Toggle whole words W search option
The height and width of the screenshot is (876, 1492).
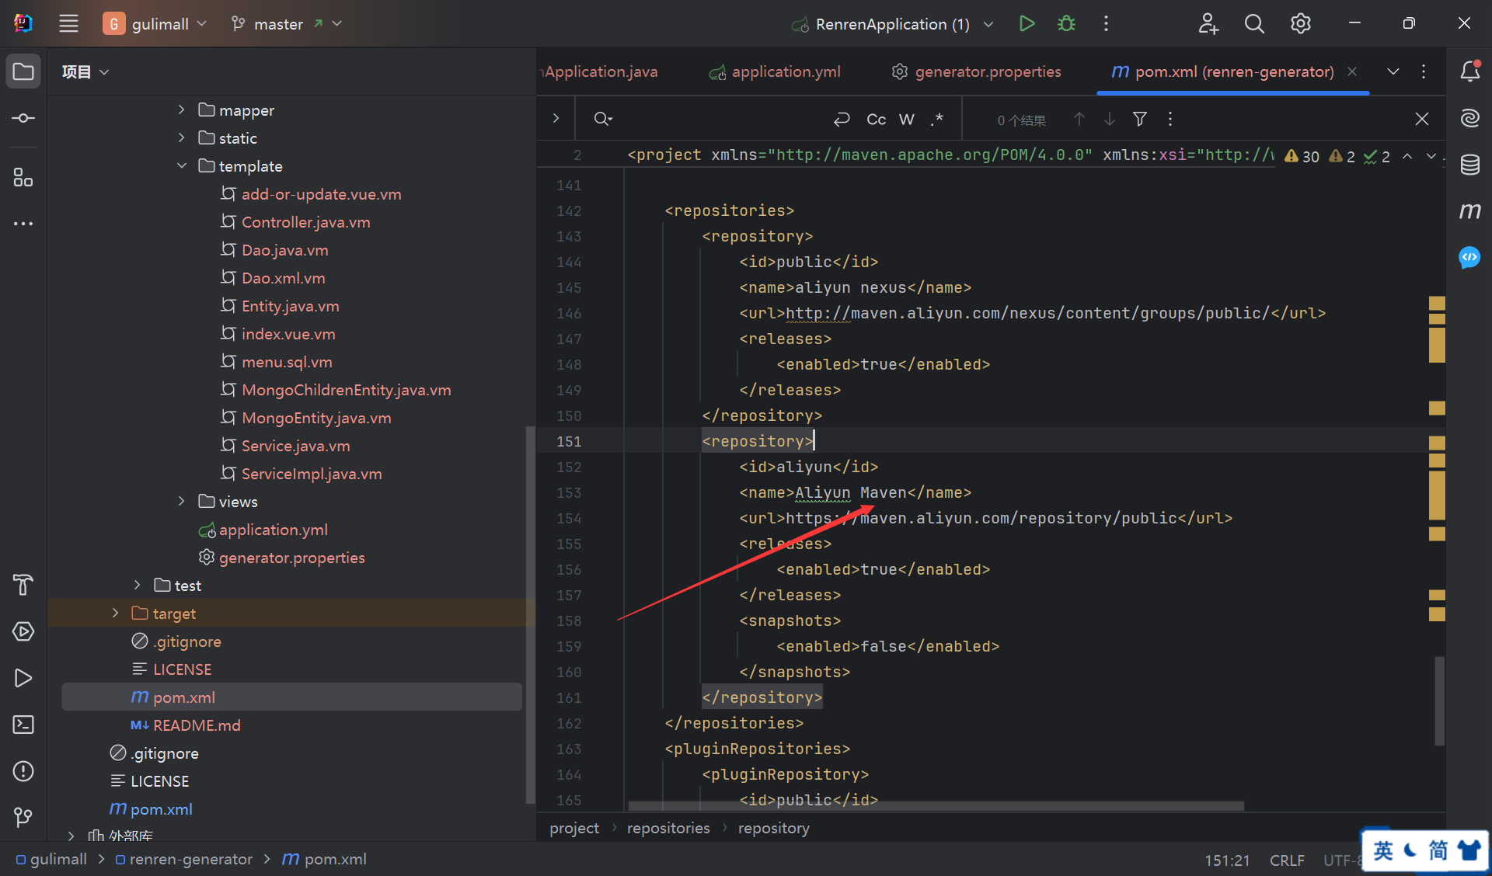pos(906,119)
